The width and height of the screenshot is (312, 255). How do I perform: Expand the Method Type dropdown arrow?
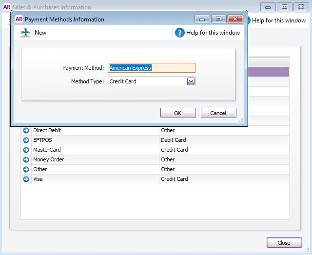pos(191,81)
